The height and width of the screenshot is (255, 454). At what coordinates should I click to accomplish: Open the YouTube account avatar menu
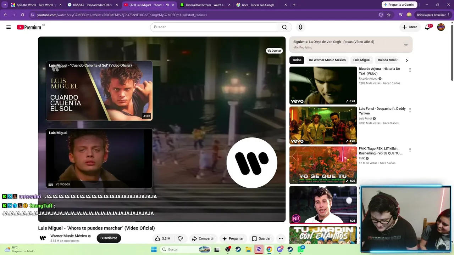pyautogui.click(x=441, y=27)
